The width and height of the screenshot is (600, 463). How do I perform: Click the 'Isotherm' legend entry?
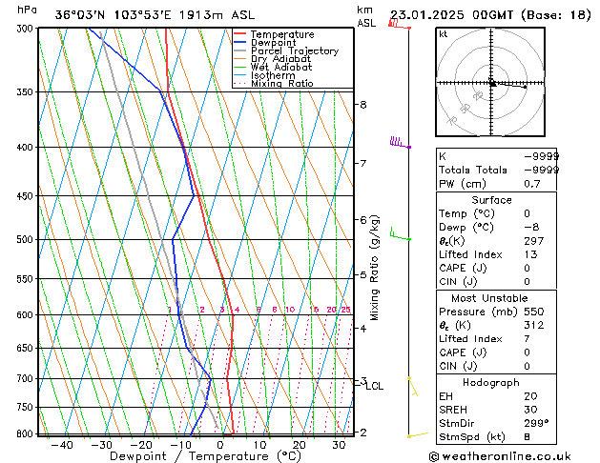point(273,75)
